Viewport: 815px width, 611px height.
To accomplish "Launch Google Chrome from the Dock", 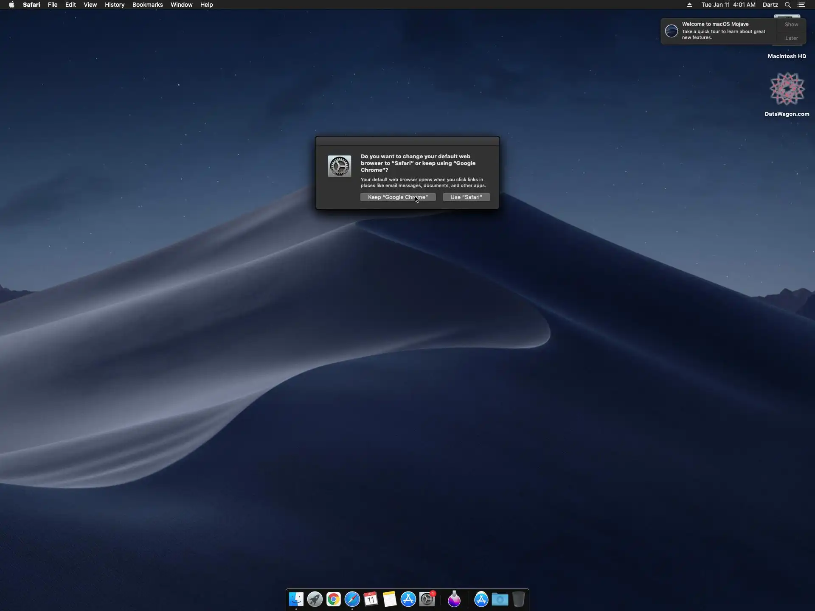I will coord(334,599).
